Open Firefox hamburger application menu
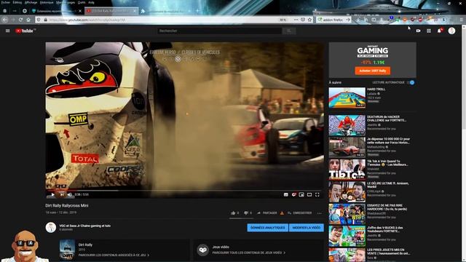This screenshot has height=262, width=466. coord(461,20)
